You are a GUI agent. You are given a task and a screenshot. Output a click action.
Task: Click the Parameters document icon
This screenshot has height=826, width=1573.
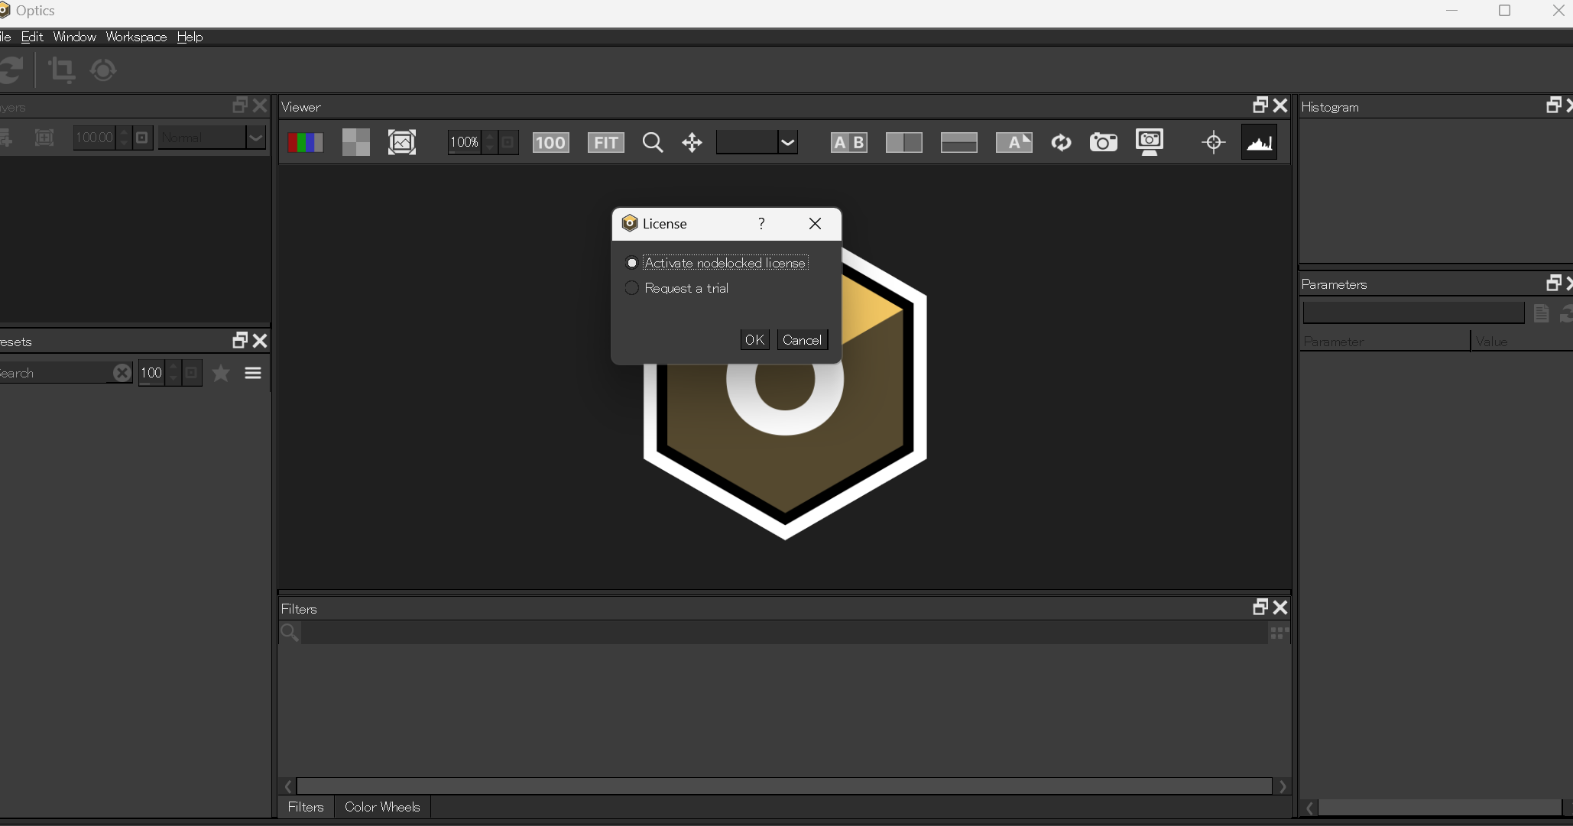(x=1541, y=313)
